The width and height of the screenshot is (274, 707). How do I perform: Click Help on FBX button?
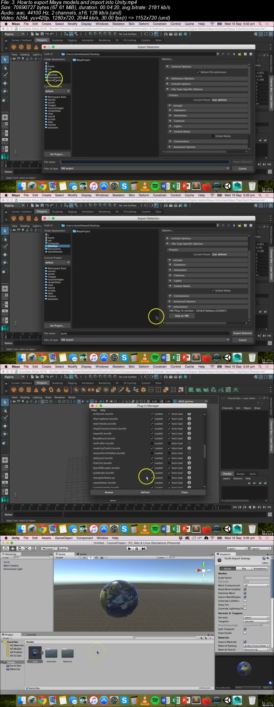182,316
